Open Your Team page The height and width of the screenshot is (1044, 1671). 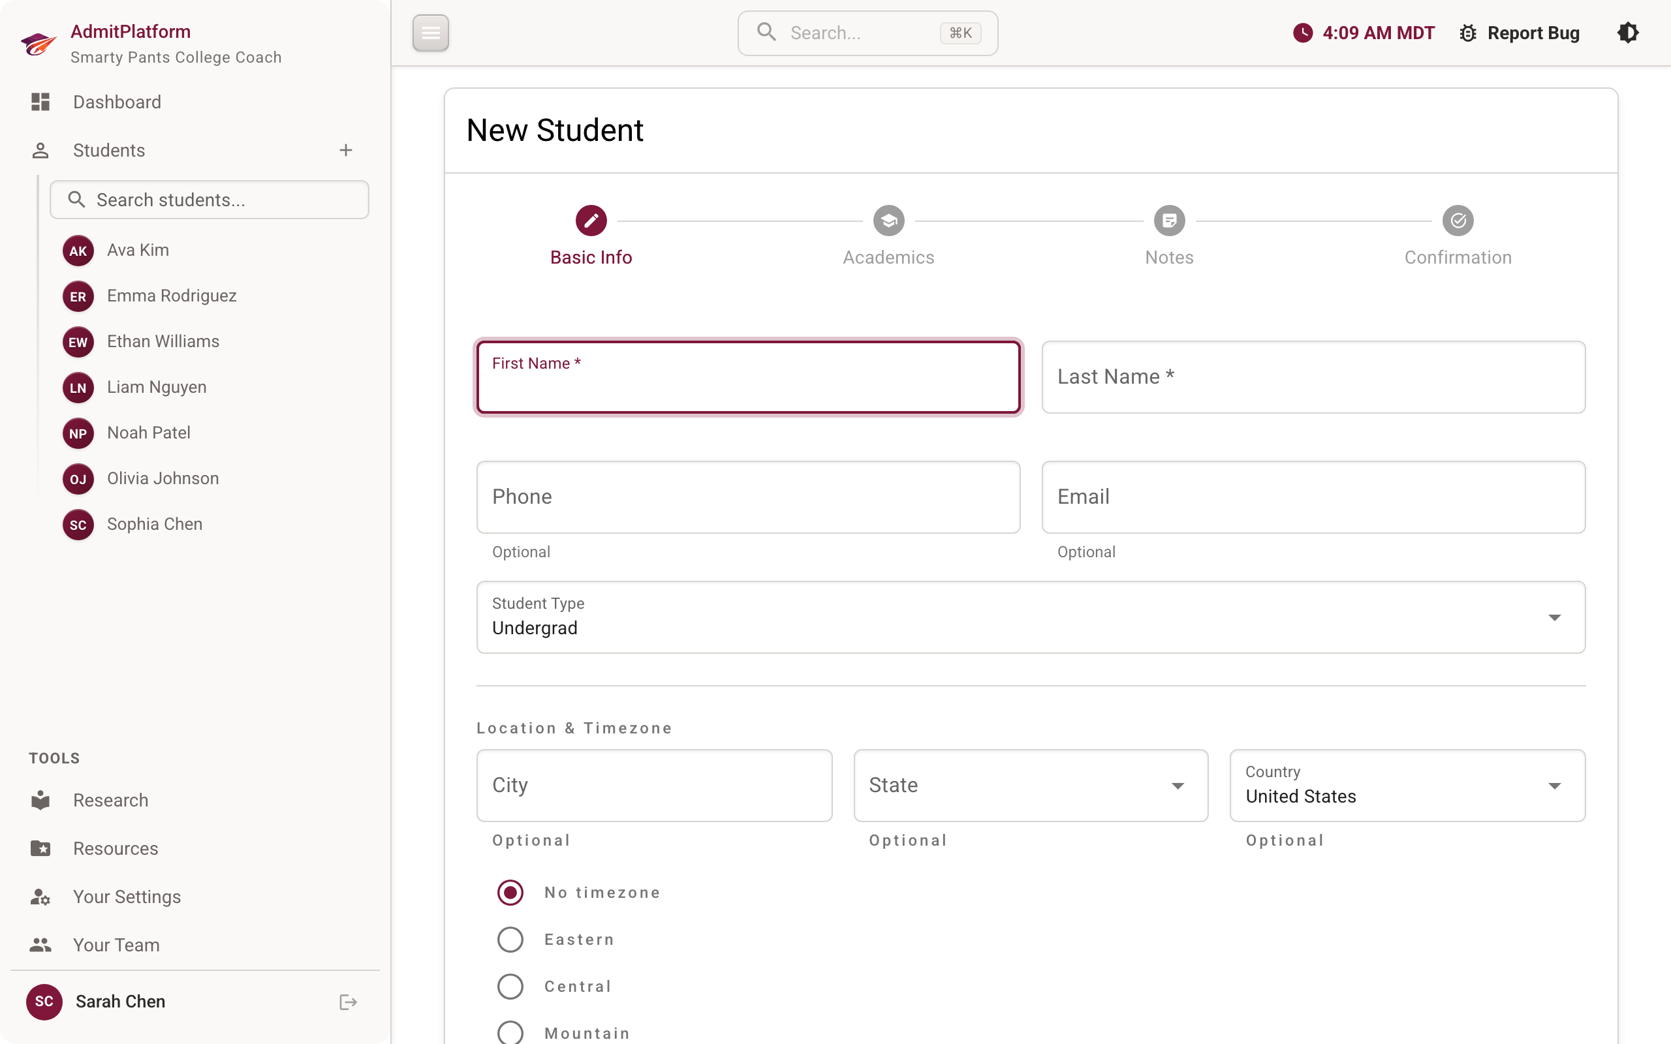(116, 945)
